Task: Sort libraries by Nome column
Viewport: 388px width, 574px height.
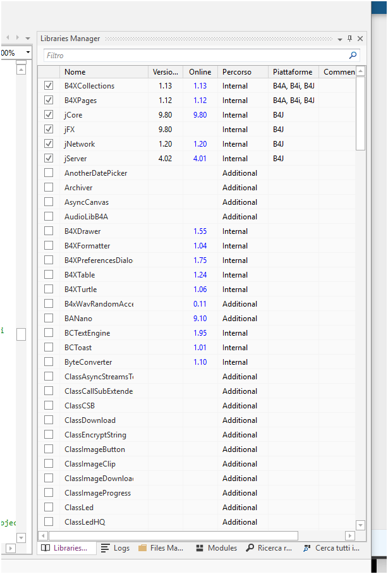Action: (x=104, y=72)
